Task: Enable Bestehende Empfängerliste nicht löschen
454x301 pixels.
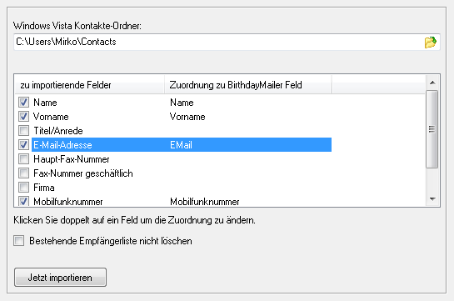Action: pos(19,241)
